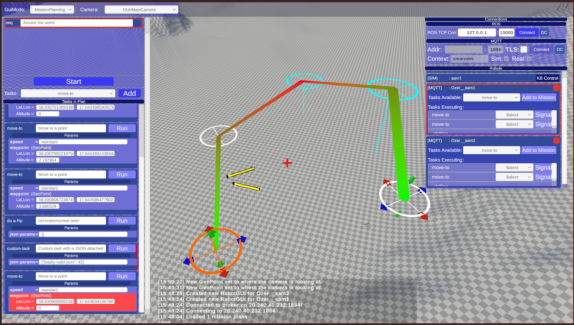Click red remove button beside Ozer__sam1
The image size is (574, 325).
pos(556,88)
